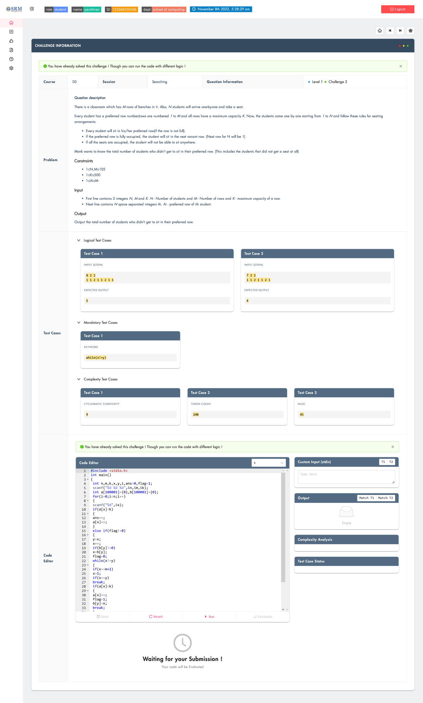Image resolution: width=423 pixels, height=703 pixels.
Task: Open the help question-mark sidebar icon
Action: pos(11,59)
